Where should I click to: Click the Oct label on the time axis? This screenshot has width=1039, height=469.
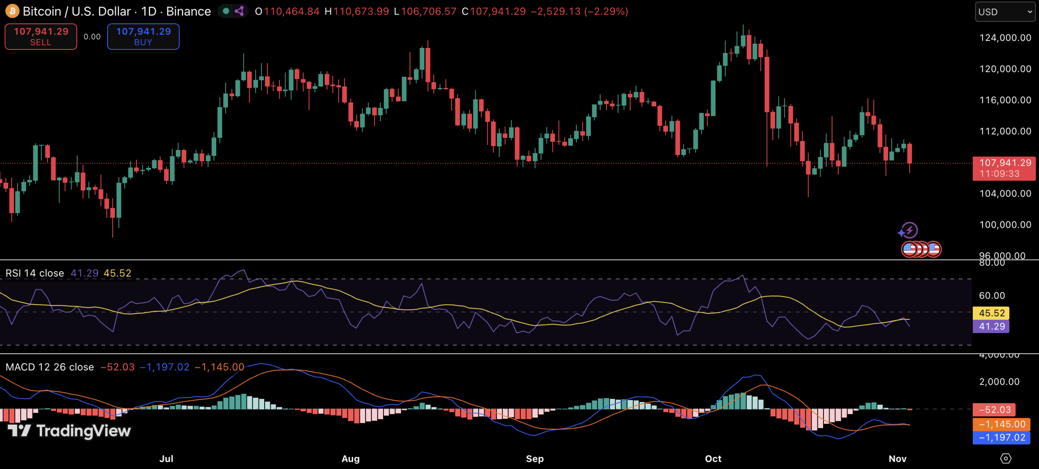click(x=713, y=458)
